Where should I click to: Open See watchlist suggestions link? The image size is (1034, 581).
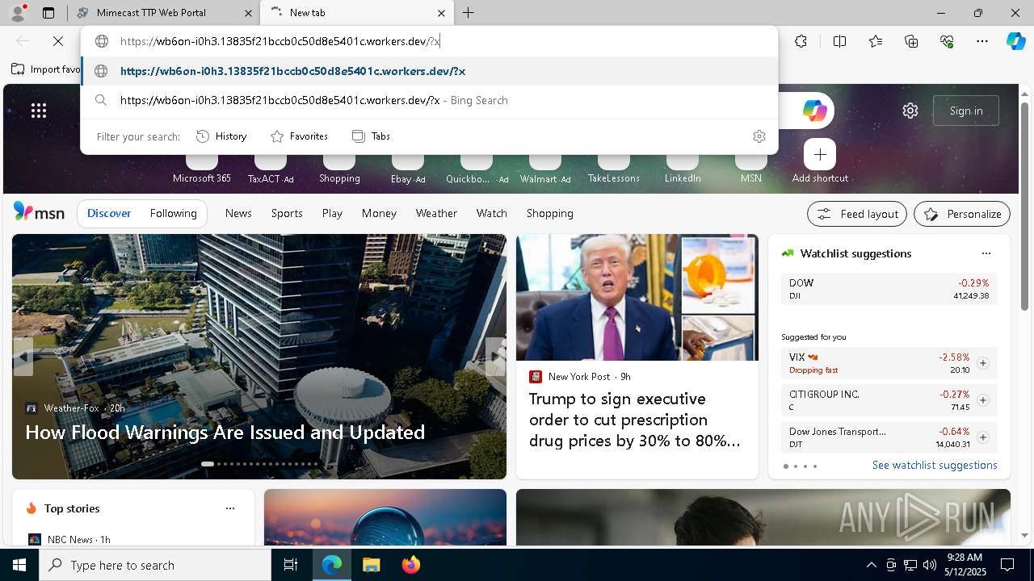[x=935, y=465]
